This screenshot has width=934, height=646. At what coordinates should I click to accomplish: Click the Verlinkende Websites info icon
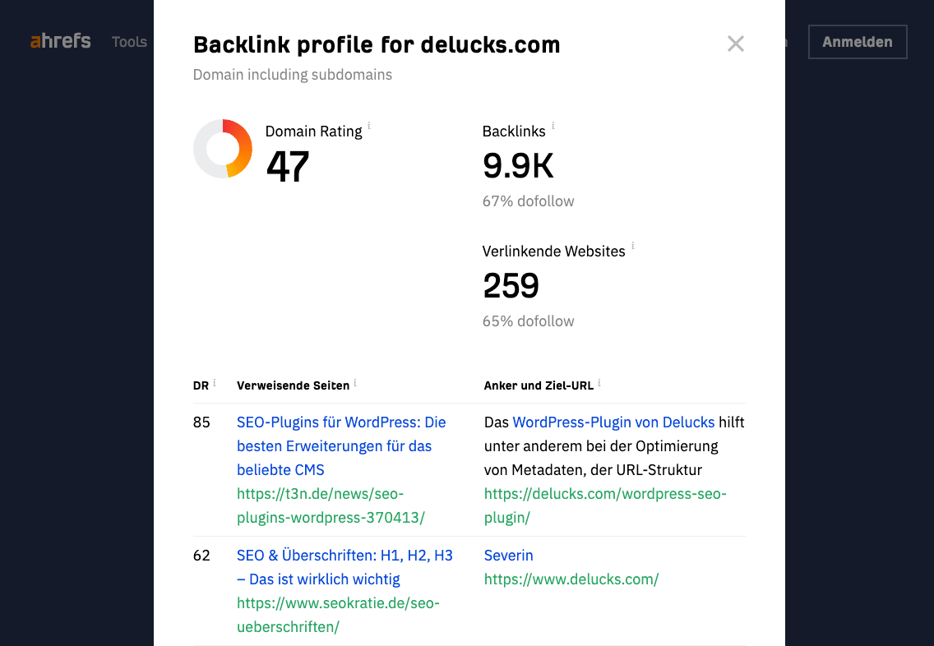(x=632, y=246)
